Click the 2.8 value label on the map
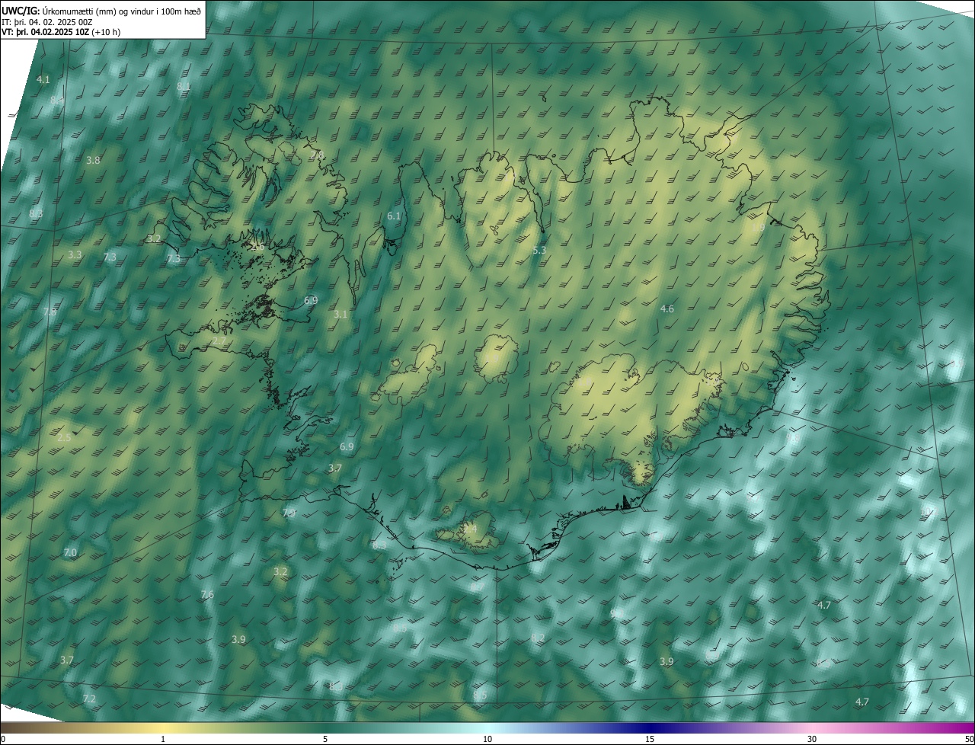Screen dimensions: 975x745 click(x=318, y=155)
